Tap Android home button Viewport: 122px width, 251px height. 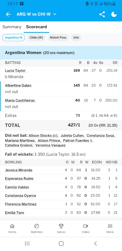(x=61, y=243)
